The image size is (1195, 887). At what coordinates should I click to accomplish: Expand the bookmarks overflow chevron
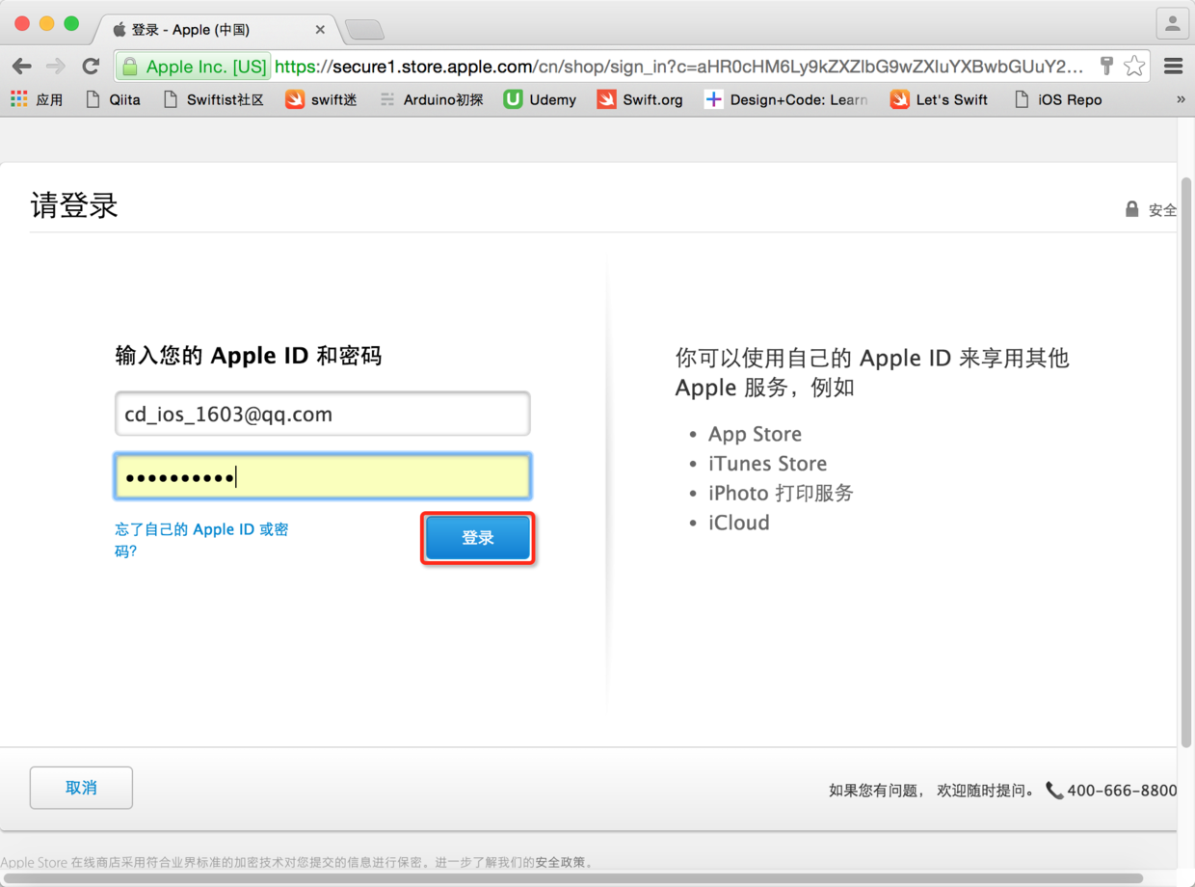pyautogui.click(x=1181, y=99)
